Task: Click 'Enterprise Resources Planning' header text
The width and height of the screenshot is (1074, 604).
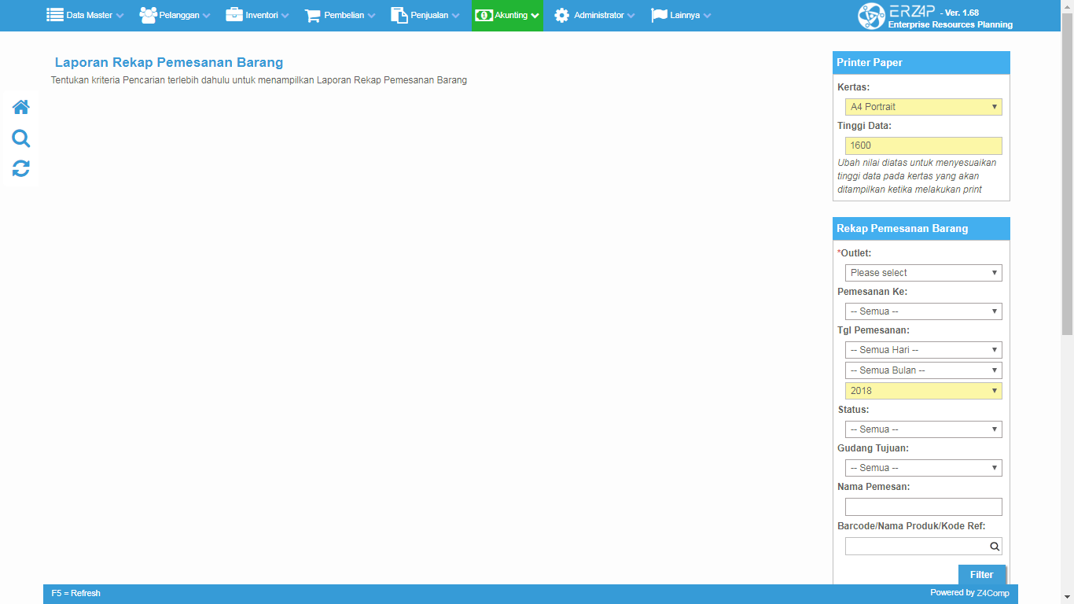Action: click(x=950, y=25)
